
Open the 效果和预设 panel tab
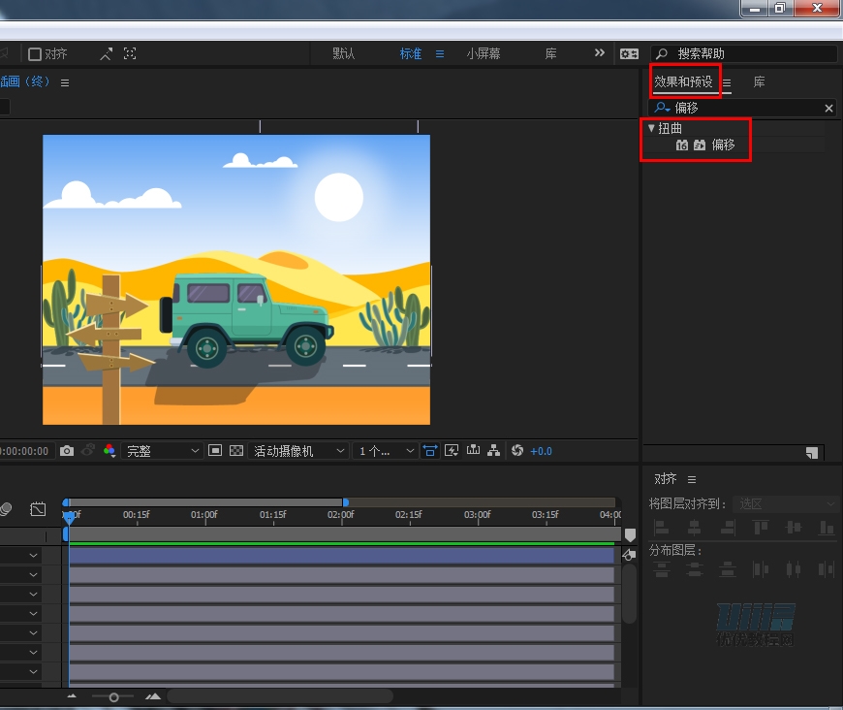683,81
